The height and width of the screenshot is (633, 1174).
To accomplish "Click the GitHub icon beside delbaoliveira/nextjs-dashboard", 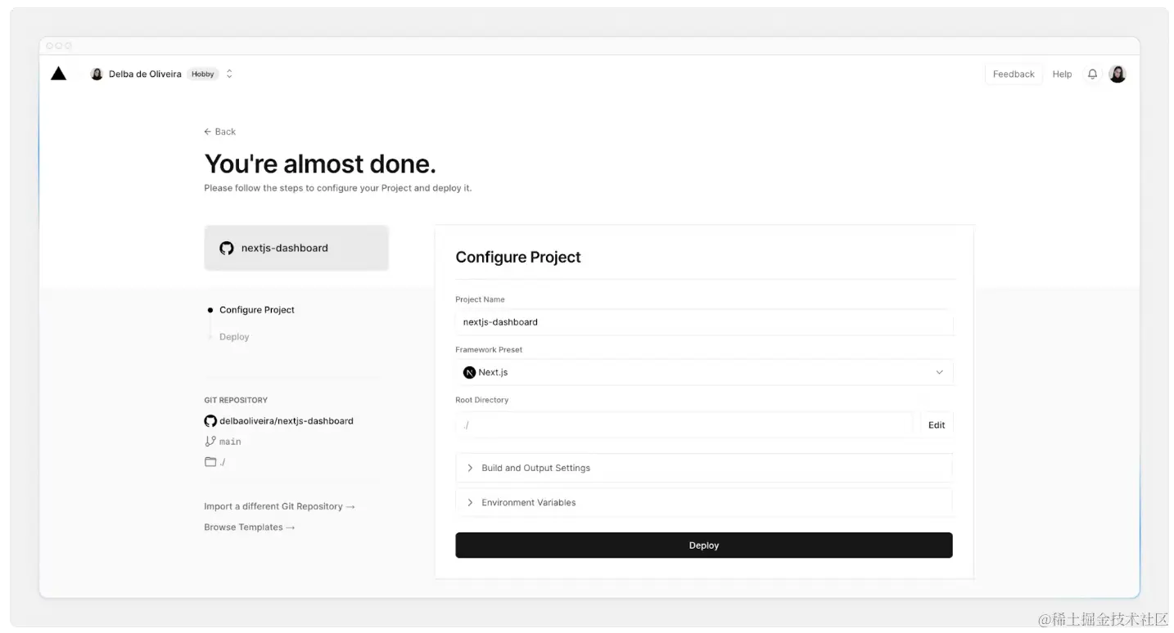I will 210,421.
